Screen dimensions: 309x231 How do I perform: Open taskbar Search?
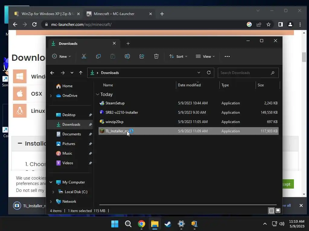coord(128,224)
